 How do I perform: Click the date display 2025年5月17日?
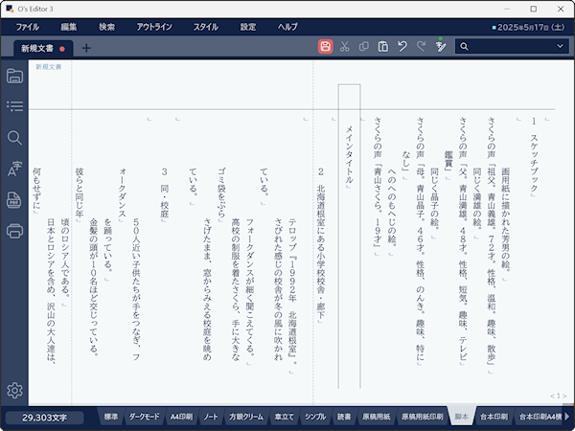pos(528,27)
